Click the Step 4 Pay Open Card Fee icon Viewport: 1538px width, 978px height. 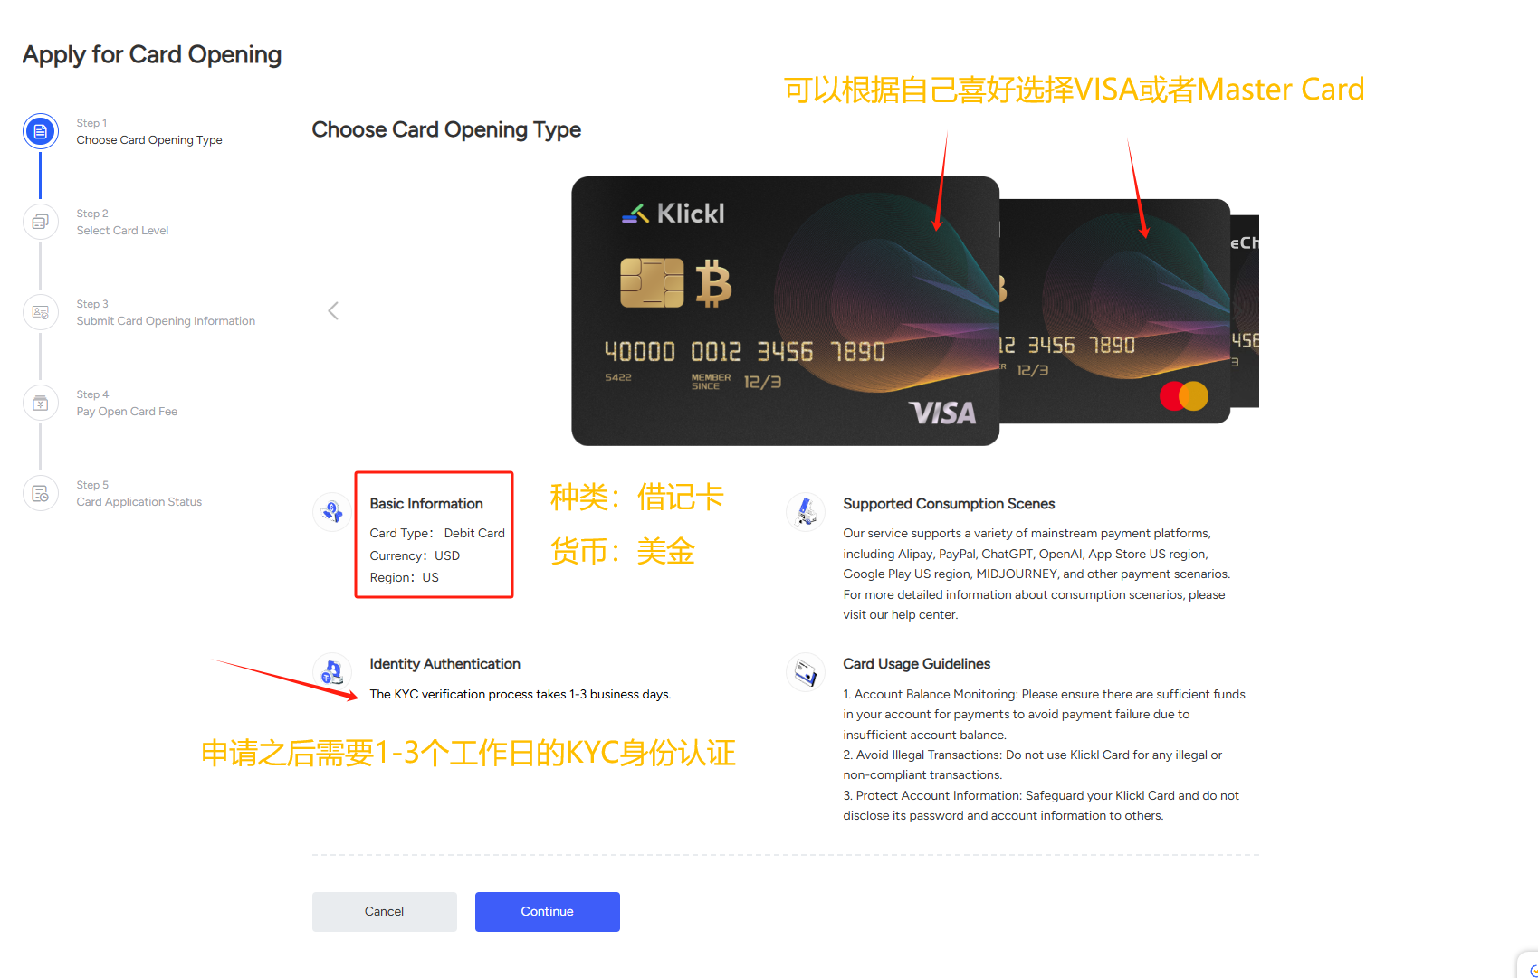click(40, 403)
